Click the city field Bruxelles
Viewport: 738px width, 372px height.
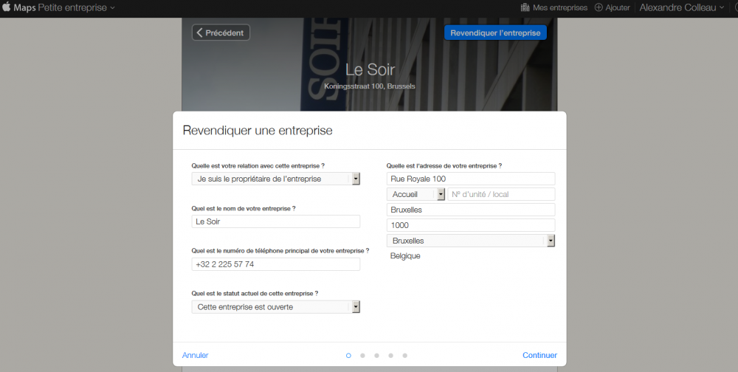(471, 210)
